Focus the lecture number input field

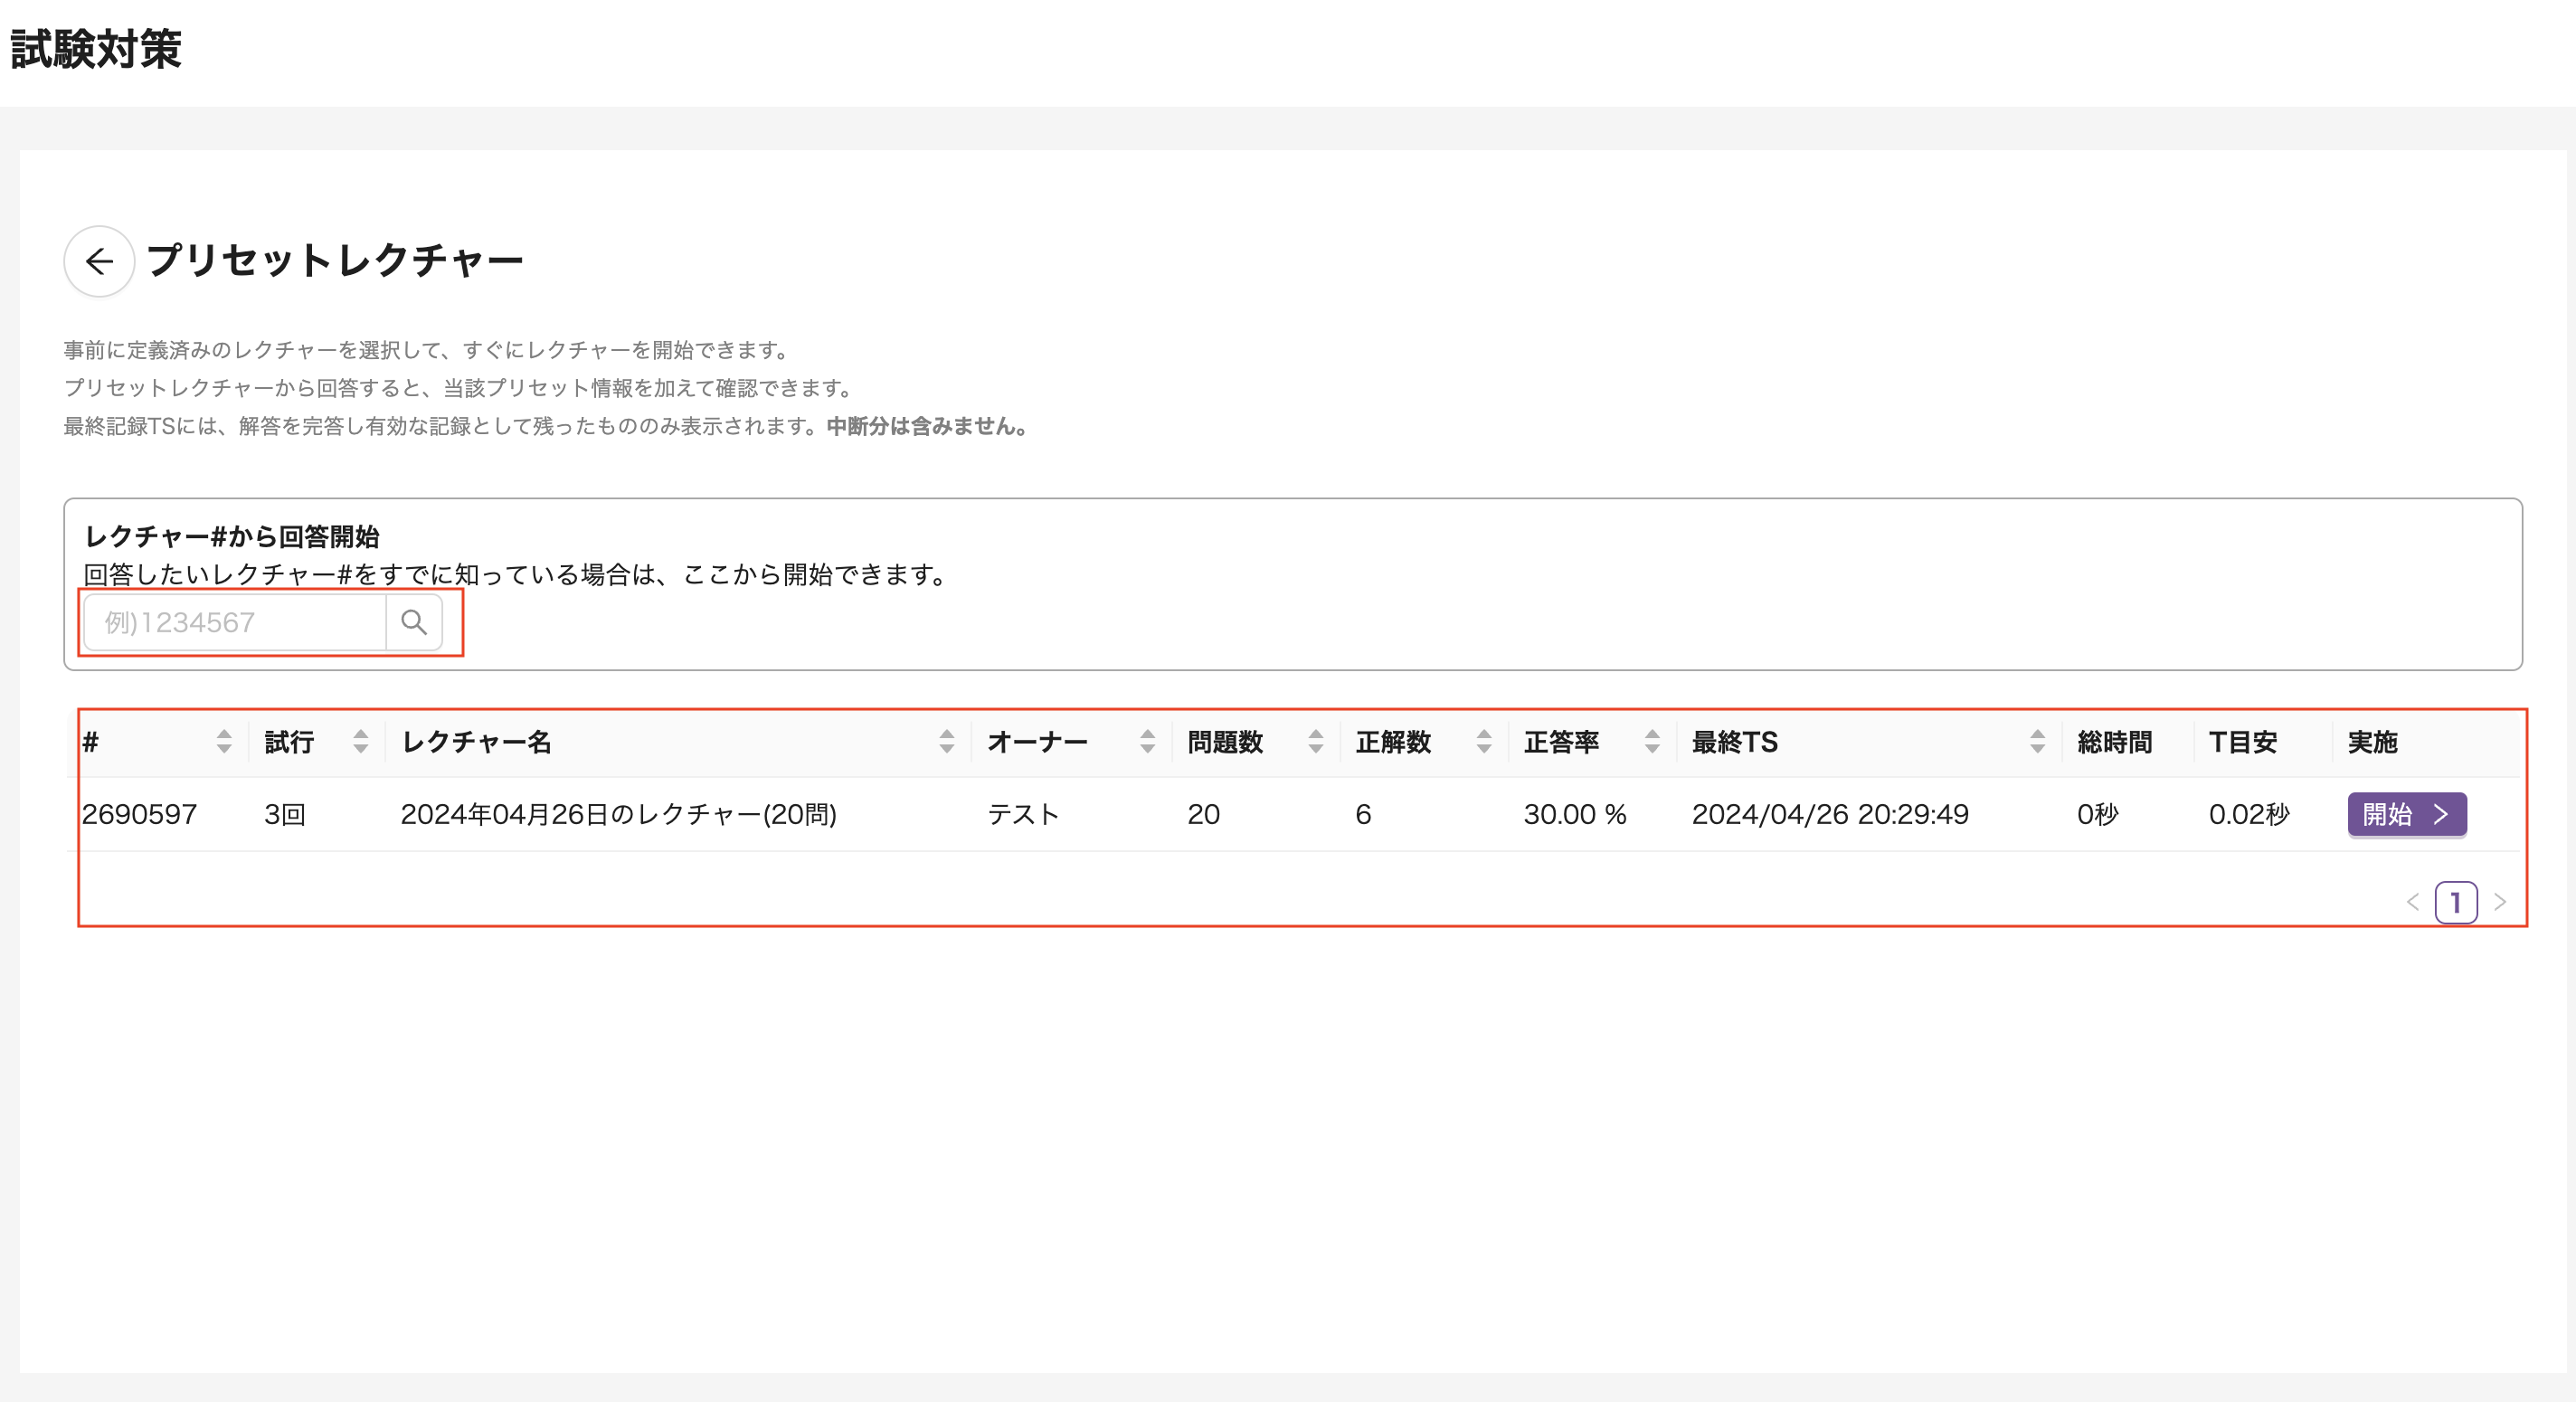235,622
